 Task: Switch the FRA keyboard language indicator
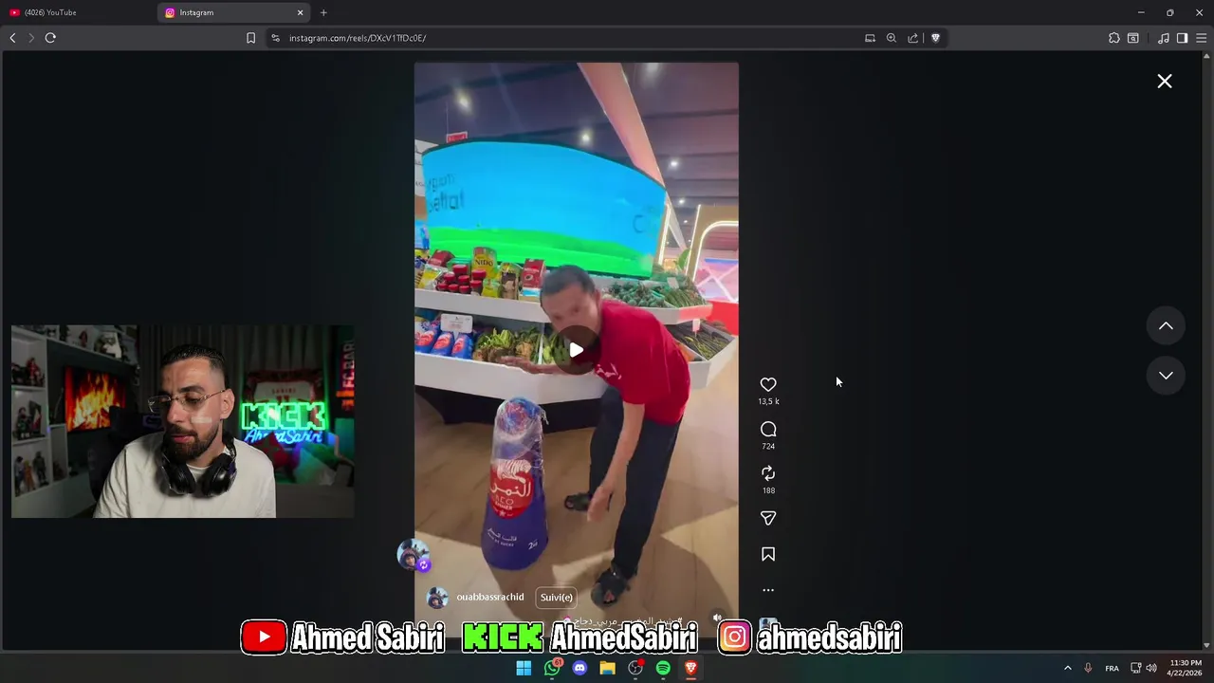tap(1112, 668)
